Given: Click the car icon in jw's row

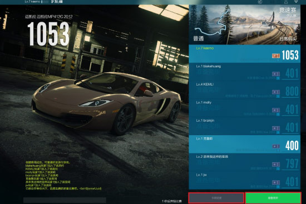Looking at the screenshot, I should pyautogui.click(x=276, y=182).
